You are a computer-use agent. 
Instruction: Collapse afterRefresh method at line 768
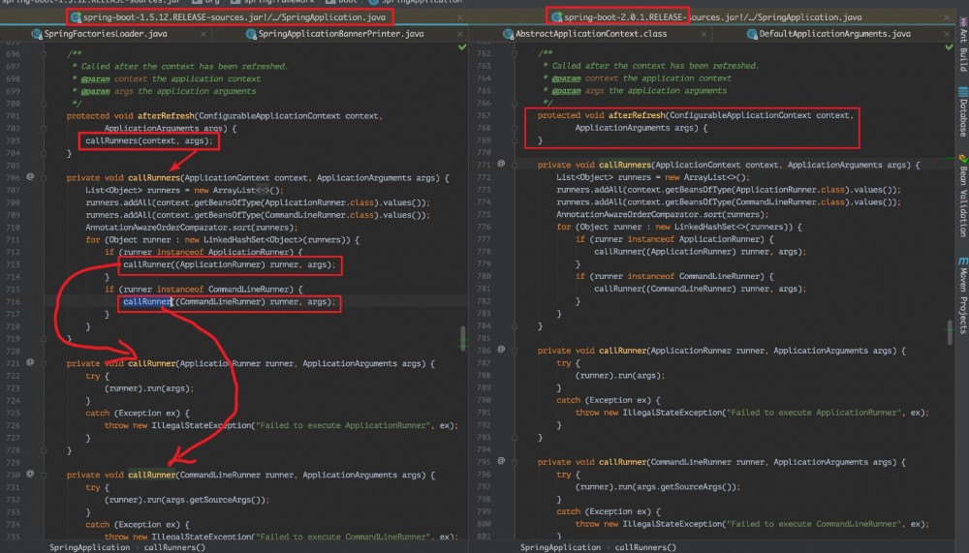515,128
